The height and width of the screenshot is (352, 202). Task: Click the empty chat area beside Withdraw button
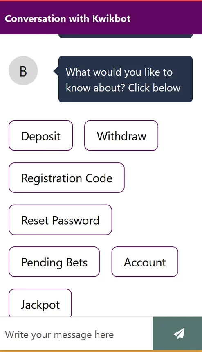pos(180,135)
